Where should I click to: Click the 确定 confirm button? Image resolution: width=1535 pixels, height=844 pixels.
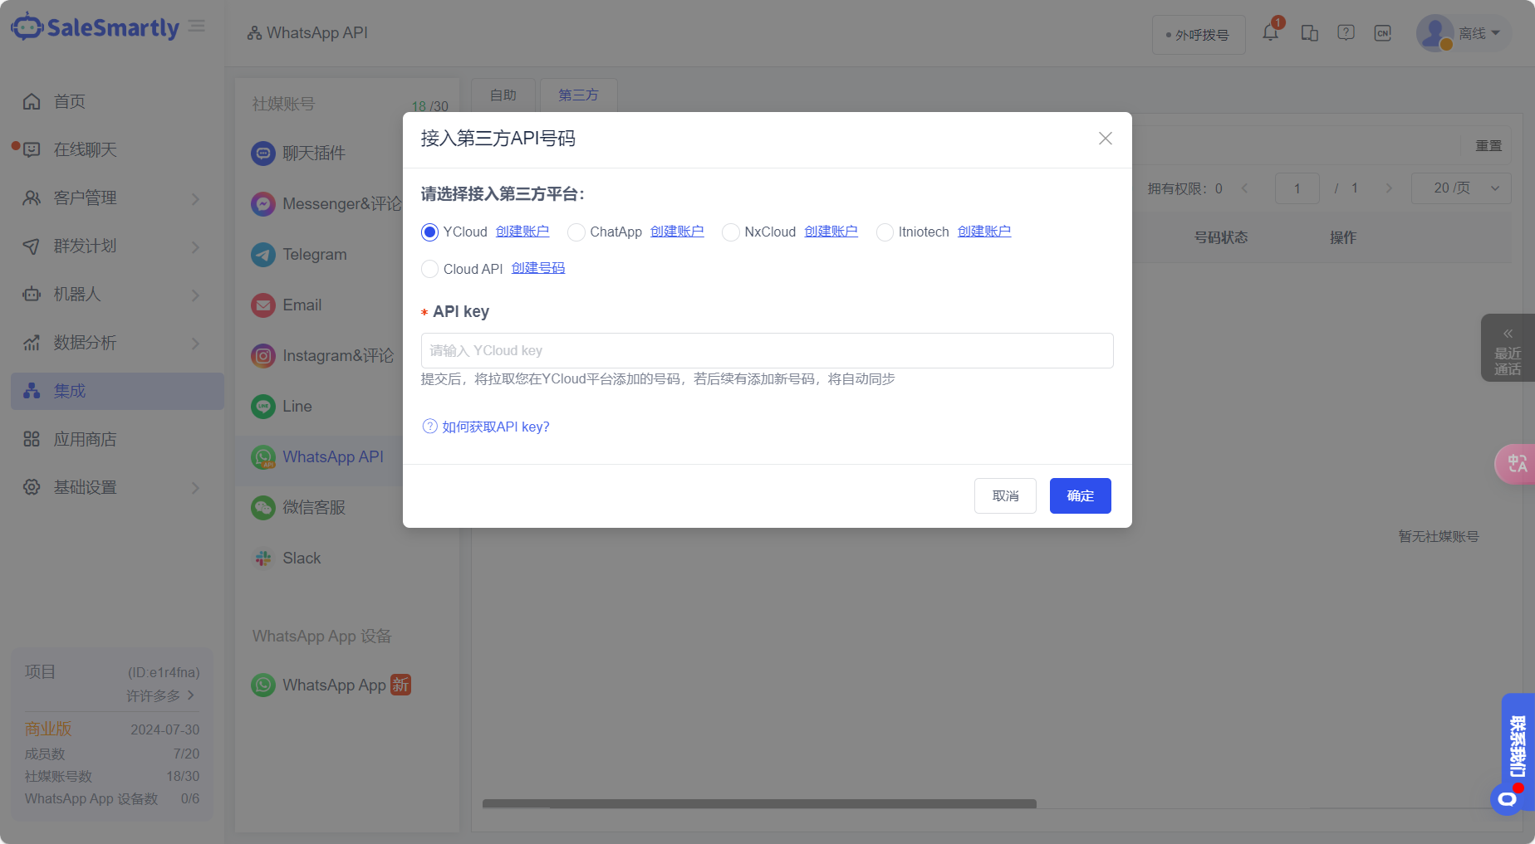1080,495
